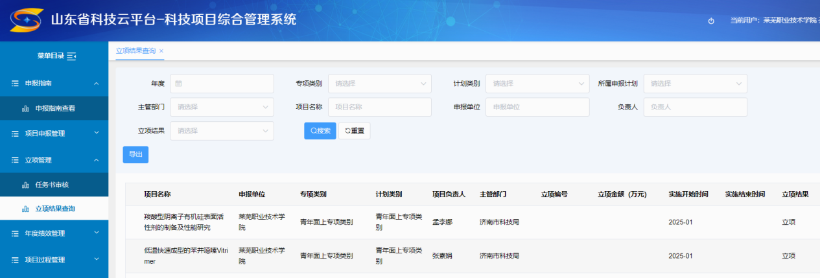Collapse sidebar using 菜单目录 toggle icon
The image size is (820, 278).
click(71, 56)
